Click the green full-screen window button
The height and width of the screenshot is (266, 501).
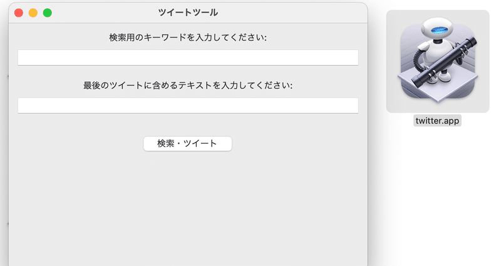tap(48, 12)
